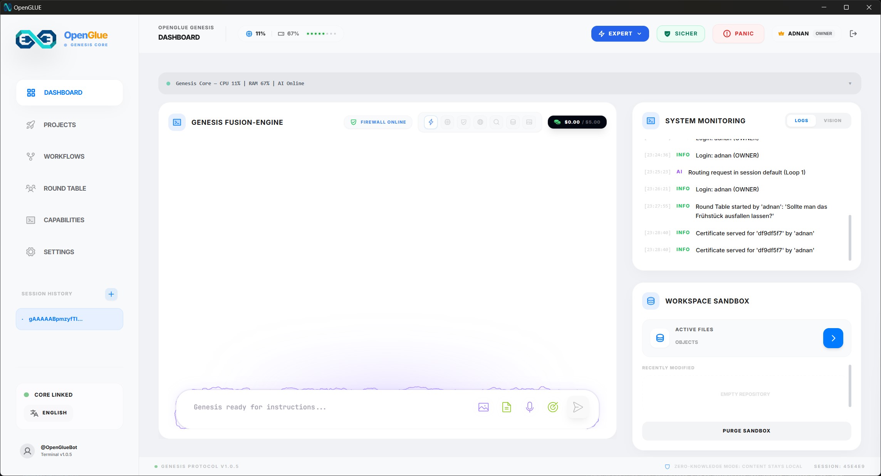Screen dimensions: 881x476
Task: Open the Workflows page
Action: [69, 156]
